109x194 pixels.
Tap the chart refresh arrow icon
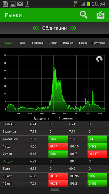tap(100, 59)
